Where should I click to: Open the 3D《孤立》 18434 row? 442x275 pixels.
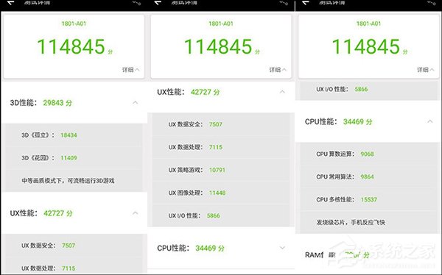[74, 135]
